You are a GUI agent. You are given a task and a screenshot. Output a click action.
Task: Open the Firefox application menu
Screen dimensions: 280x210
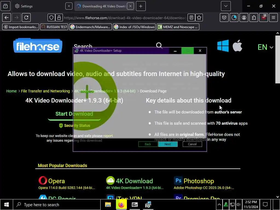point(273,17)
